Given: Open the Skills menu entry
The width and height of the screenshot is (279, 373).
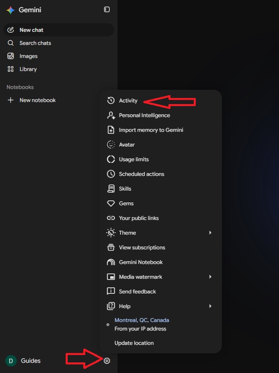Looking at the screenshot, I should coord(161,189).
